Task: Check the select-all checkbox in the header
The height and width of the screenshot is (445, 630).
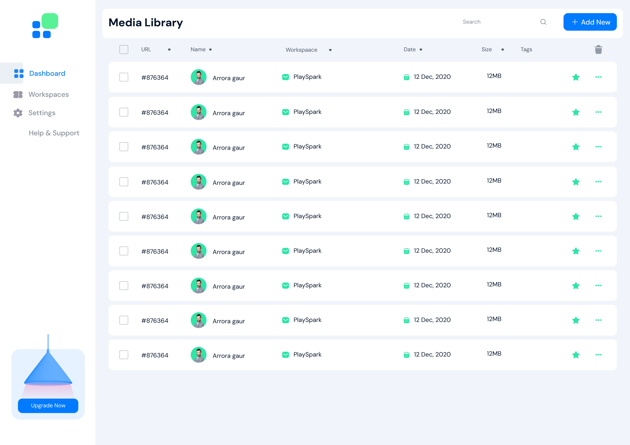Action: click(124, 50)
